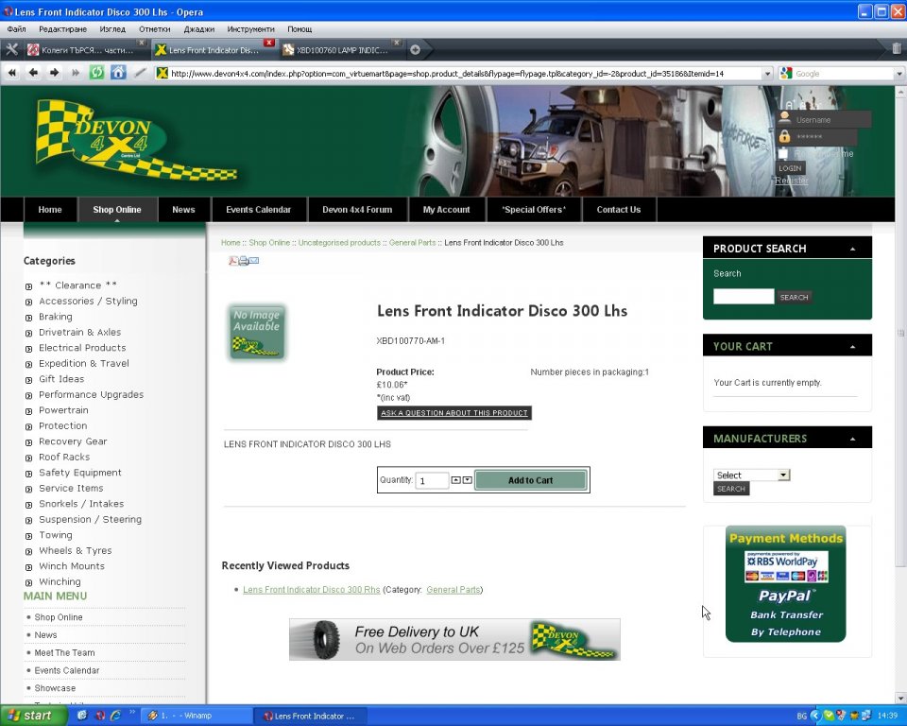The height and width of the screenshot is (726, 907).
Task: Click the Google search engine icon
Action: (785, 74)
